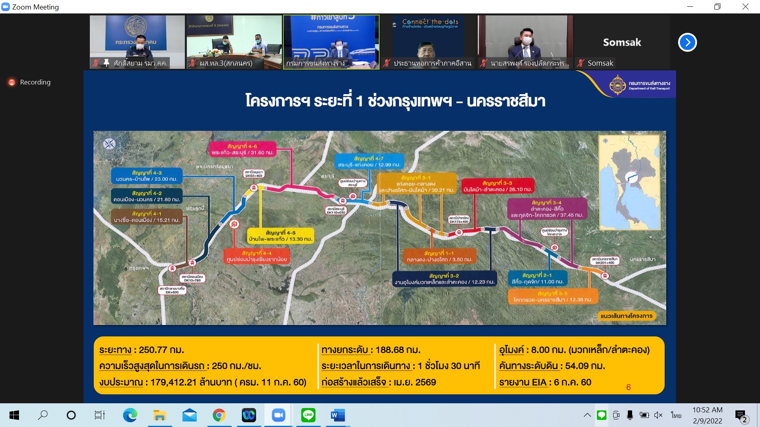
Task: Open LINE app in the taskbar
Action: coord(308,415)
